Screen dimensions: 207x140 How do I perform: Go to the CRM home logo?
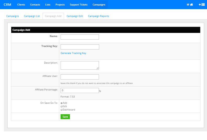pos(7,5)
